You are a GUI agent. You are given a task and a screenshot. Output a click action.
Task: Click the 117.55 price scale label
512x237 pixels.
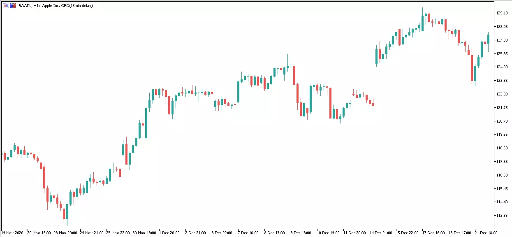pos(502,162)
